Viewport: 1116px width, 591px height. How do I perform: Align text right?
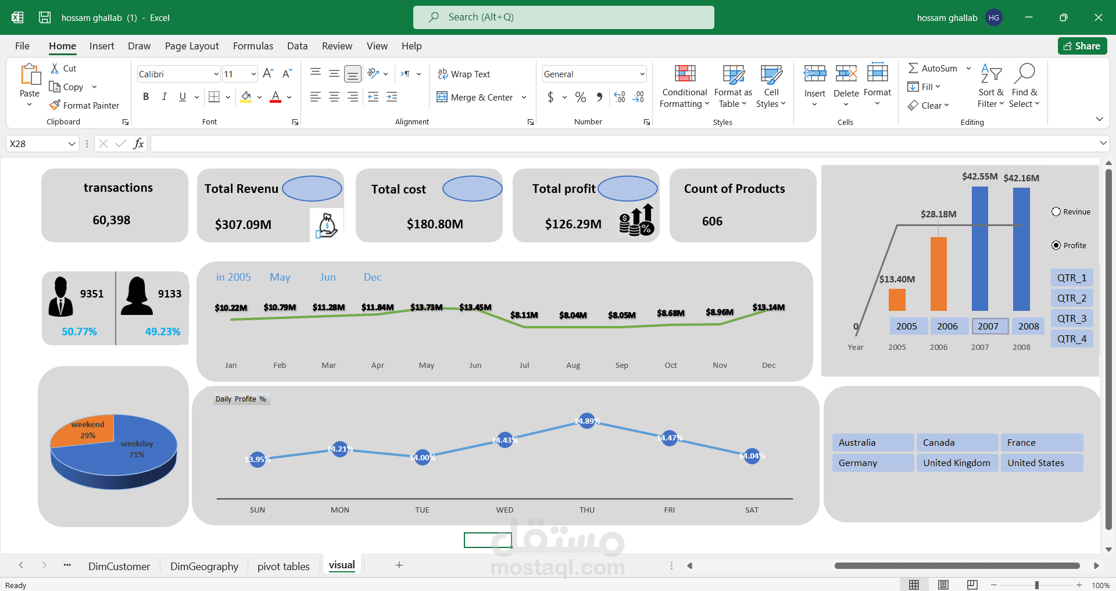tap(353, 97)
